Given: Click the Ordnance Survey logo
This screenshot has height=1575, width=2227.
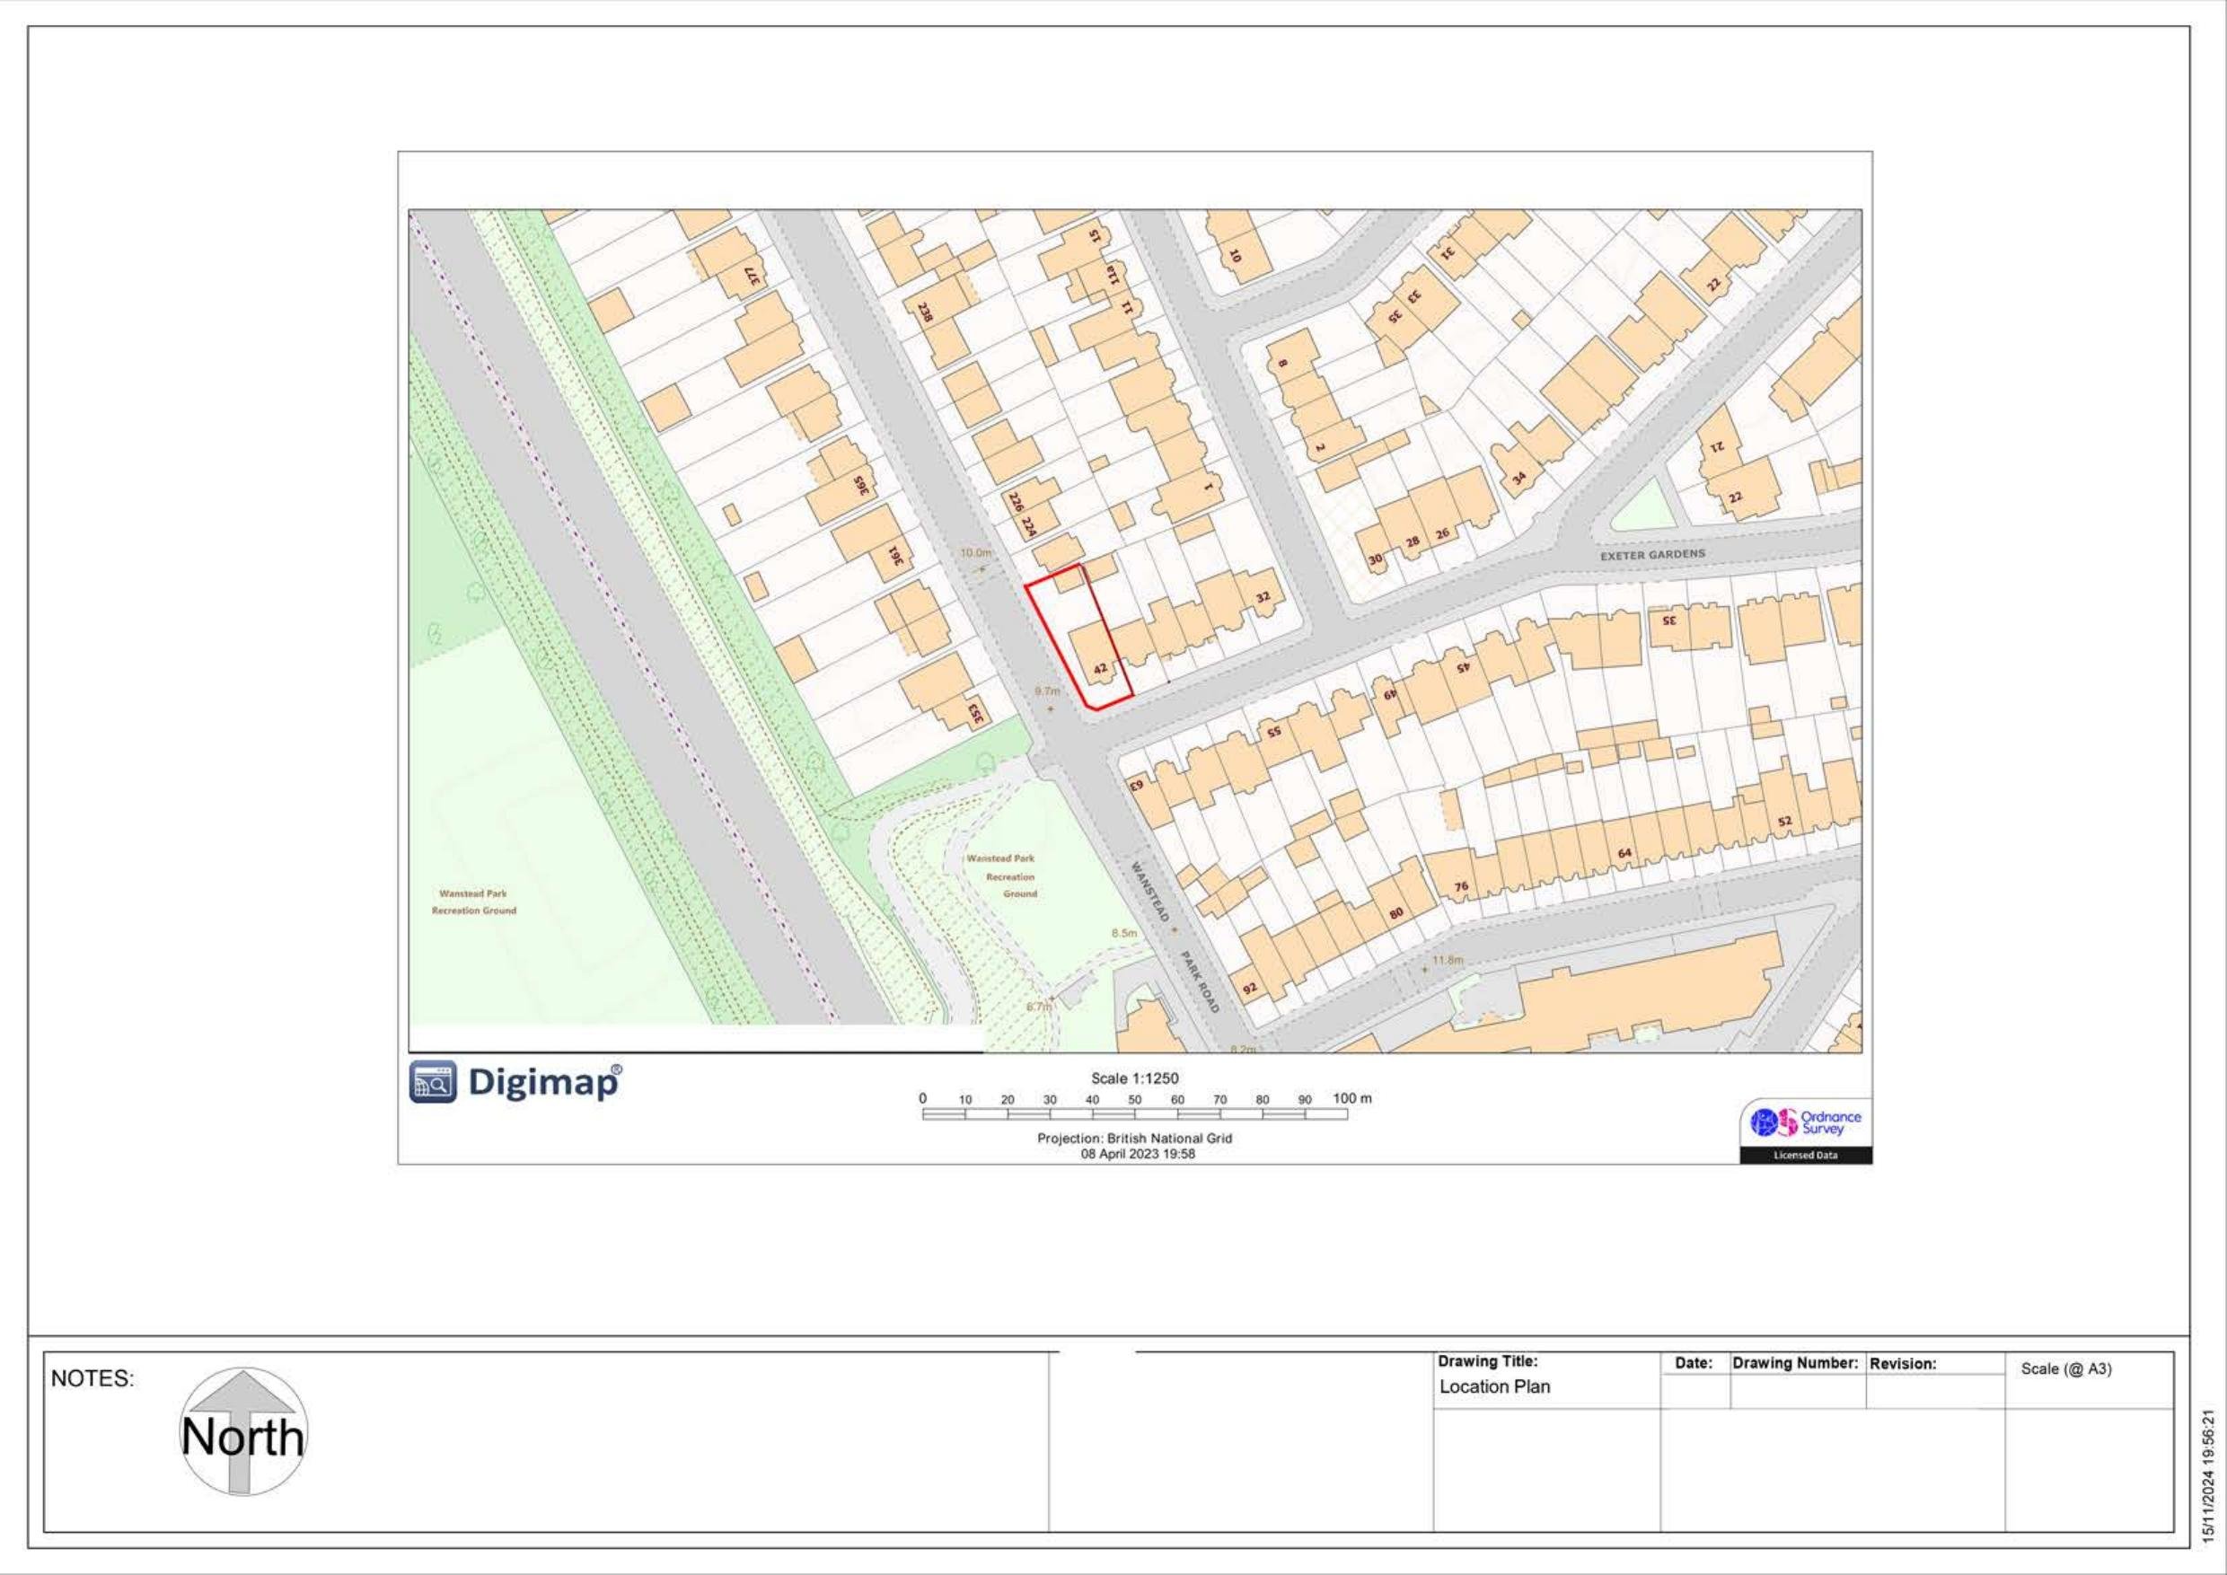Looking at the screenshot, I should click(1805, 1122).
